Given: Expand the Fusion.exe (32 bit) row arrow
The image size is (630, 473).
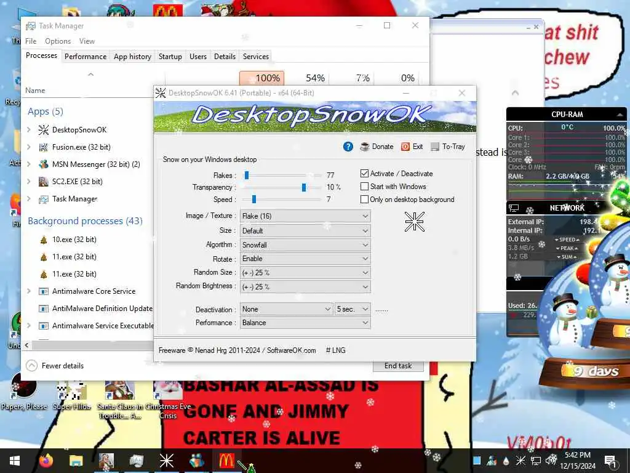Looking at the screenshot, I should point(29,147).
